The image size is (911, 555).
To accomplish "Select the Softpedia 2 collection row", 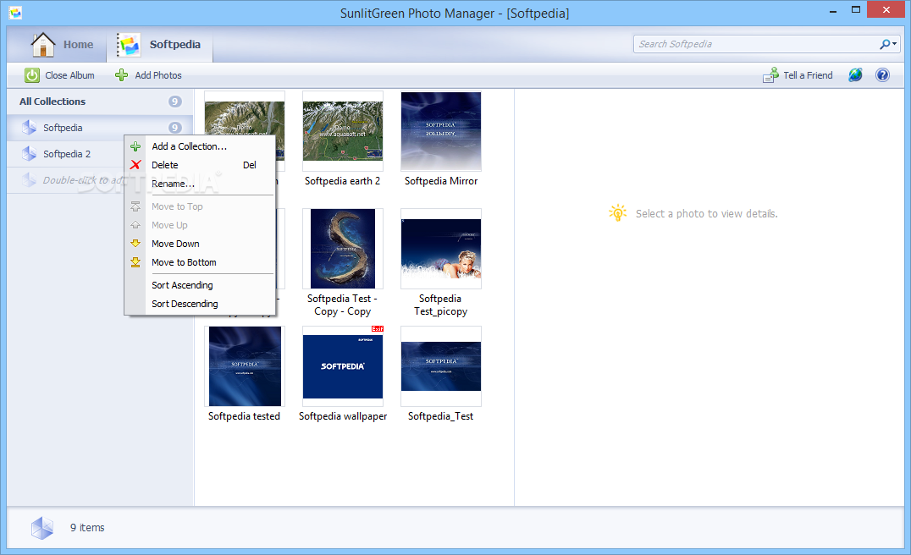I will tap(100, 154).
